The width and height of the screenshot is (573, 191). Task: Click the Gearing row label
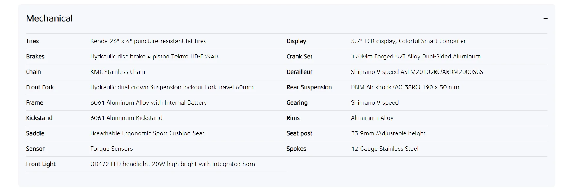(x=297, y=102)
